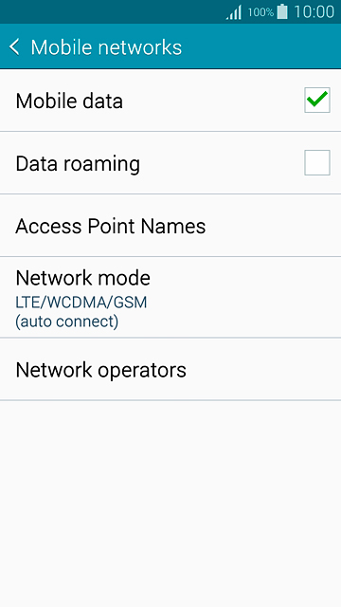Tap the (auto connect) subtitle text
This screenshot has height=607, width=341.
[x=67, y=322]
